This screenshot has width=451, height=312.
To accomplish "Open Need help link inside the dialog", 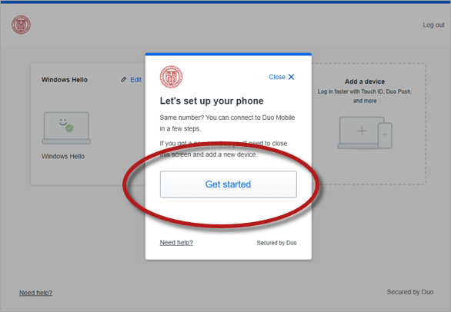I will coord(176,243).
